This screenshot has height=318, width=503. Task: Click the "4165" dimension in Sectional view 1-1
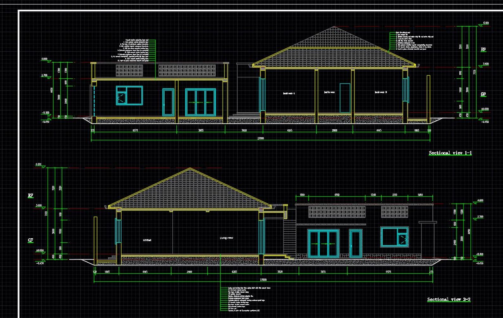click(x=379, y=130)
